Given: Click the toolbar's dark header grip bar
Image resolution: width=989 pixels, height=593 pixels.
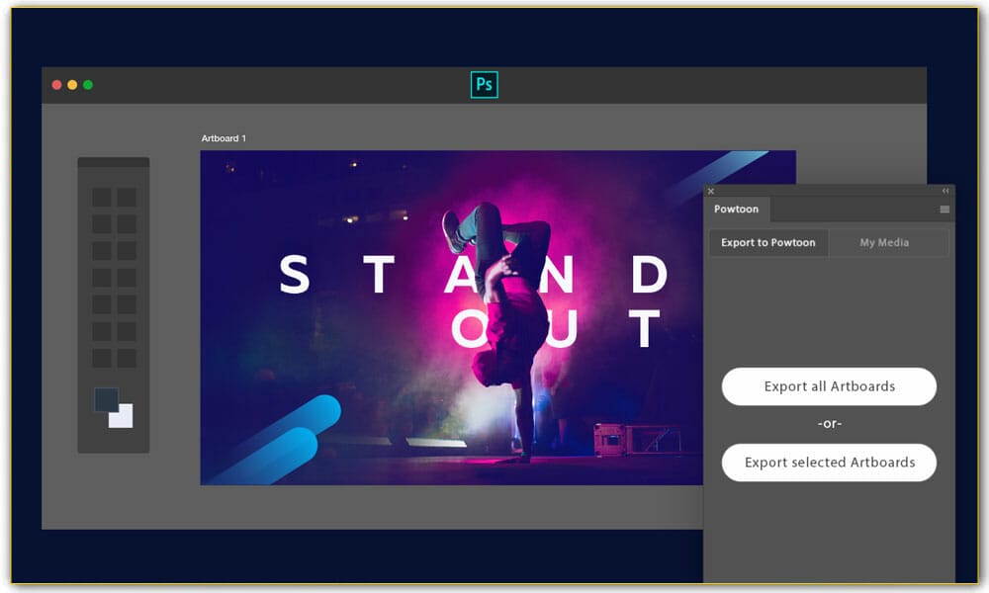Looking at the screenshot, I should point(114,162).
